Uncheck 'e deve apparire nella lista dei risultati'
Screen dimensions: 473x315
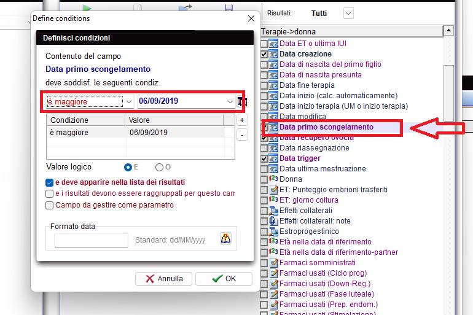(50, 182)
